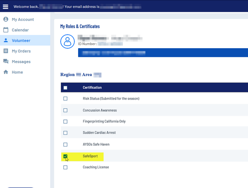
Task: Open the hamburger menu icon
Action: pyautogui.click(x=5, y=7)
